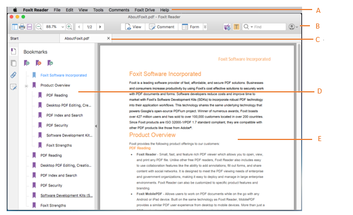Open the zoom percentage dropdown

point(63,27)
